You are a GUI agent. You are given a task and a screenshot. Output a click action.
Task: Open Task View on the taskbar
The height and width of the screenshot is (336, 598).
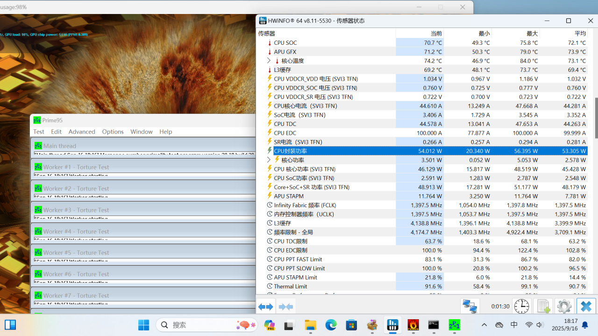(x=289, y=325)
